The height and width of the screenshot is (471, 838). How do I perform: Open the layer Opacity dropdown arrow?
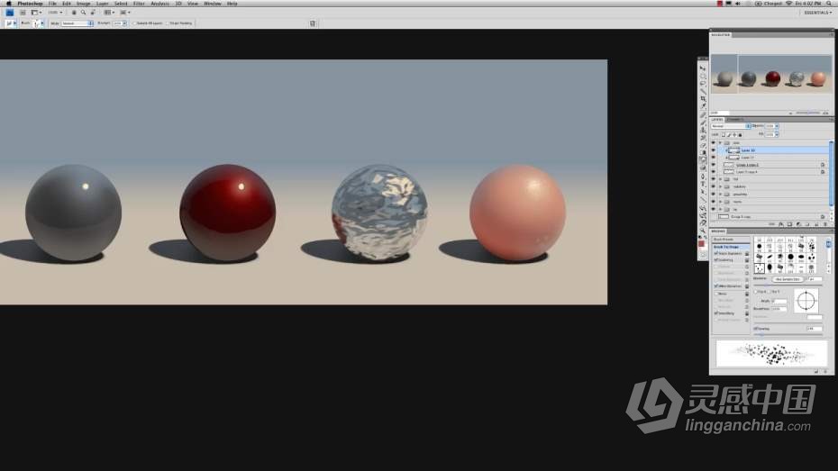pos(777,126)
